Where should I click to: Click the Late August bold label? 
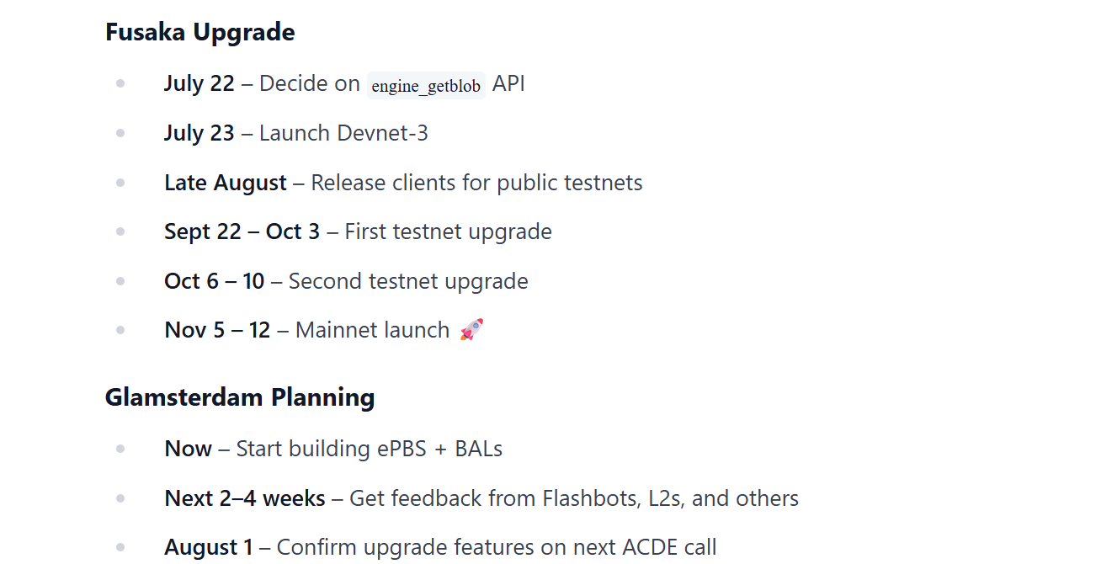click(x=226, y=184)
